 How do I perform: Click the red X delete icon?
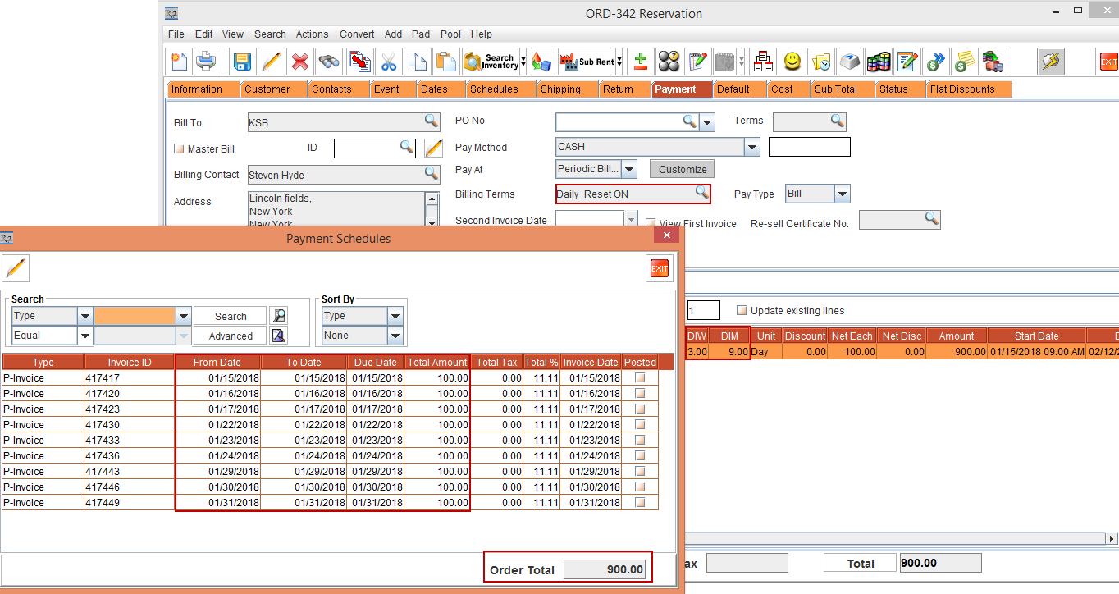300,62
